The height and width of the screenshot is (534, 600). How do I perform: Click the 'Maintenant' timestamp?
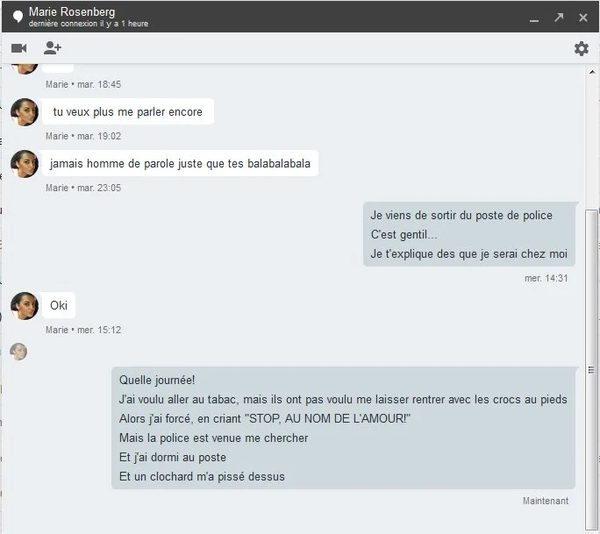[x=545, y=501]
